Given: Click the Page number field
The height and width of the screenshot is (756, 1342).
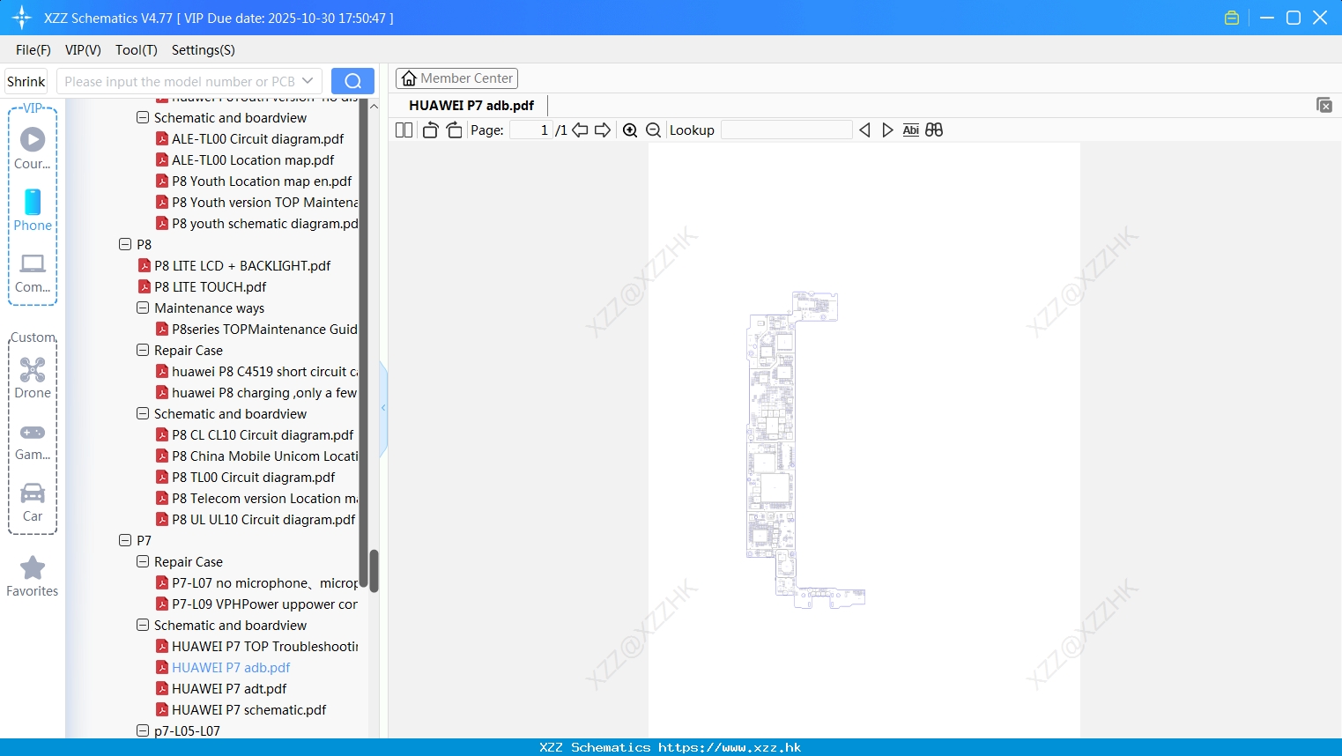Looking at the screenshot, I should tap(530, 130).
